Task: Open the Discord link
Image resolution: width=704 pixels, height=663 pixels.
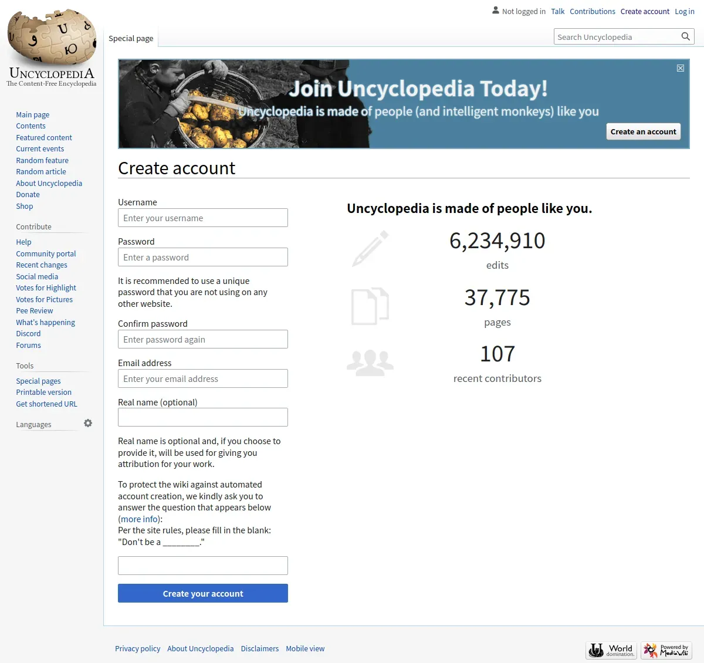Action: [x=28, y=333]
